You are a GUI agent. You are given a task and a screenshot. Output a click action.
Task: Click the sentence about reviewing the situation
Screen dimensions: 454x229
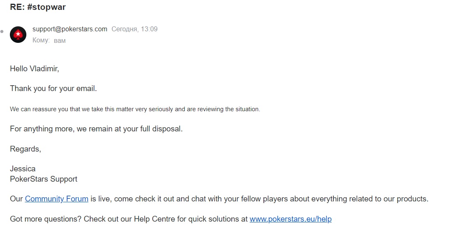(135, 109)
